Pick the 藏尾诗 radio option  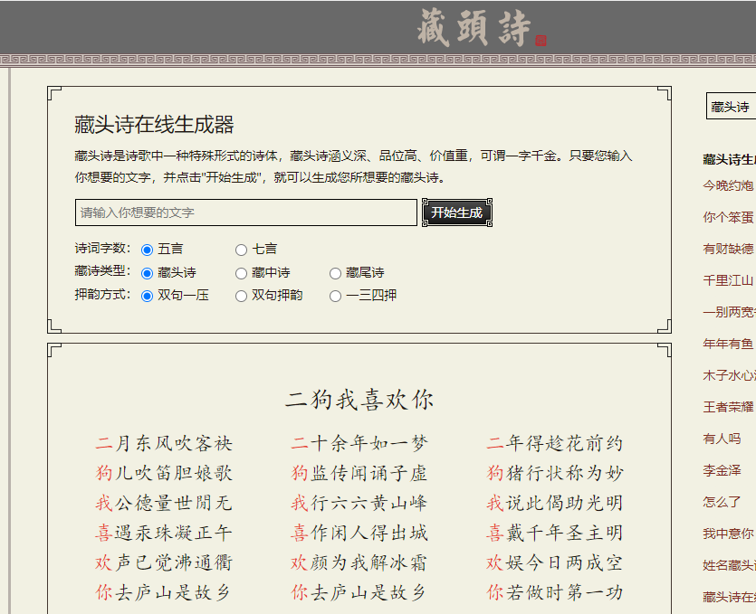click(336, 273)
